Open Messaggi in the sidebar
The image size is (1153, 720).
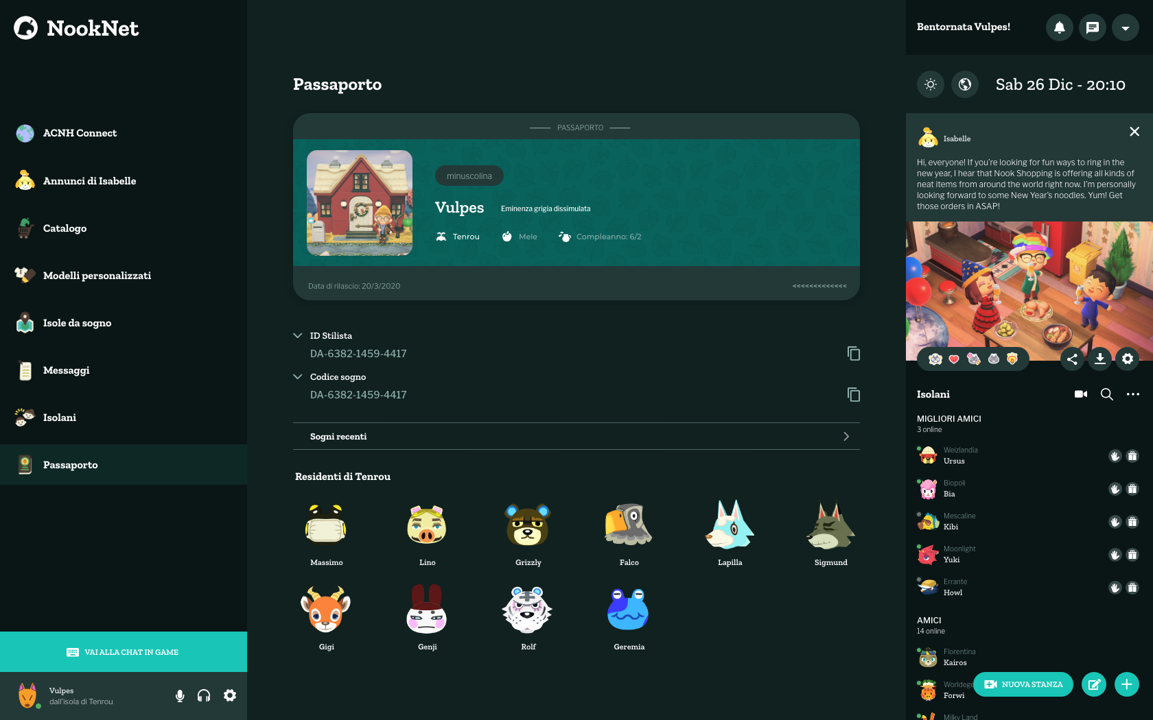pyautogui.click(x=124, y=370)
